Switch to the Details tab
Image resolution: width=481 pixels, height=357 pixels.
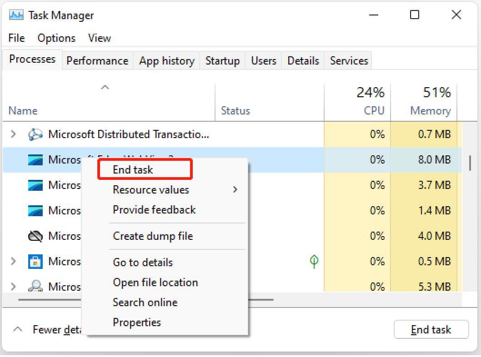(x=303, y=61)
